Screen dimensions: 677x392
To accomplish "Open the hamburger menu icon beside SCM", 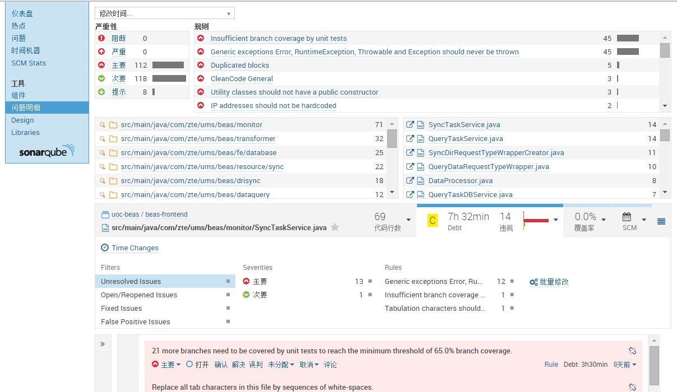I will (661, 221).
